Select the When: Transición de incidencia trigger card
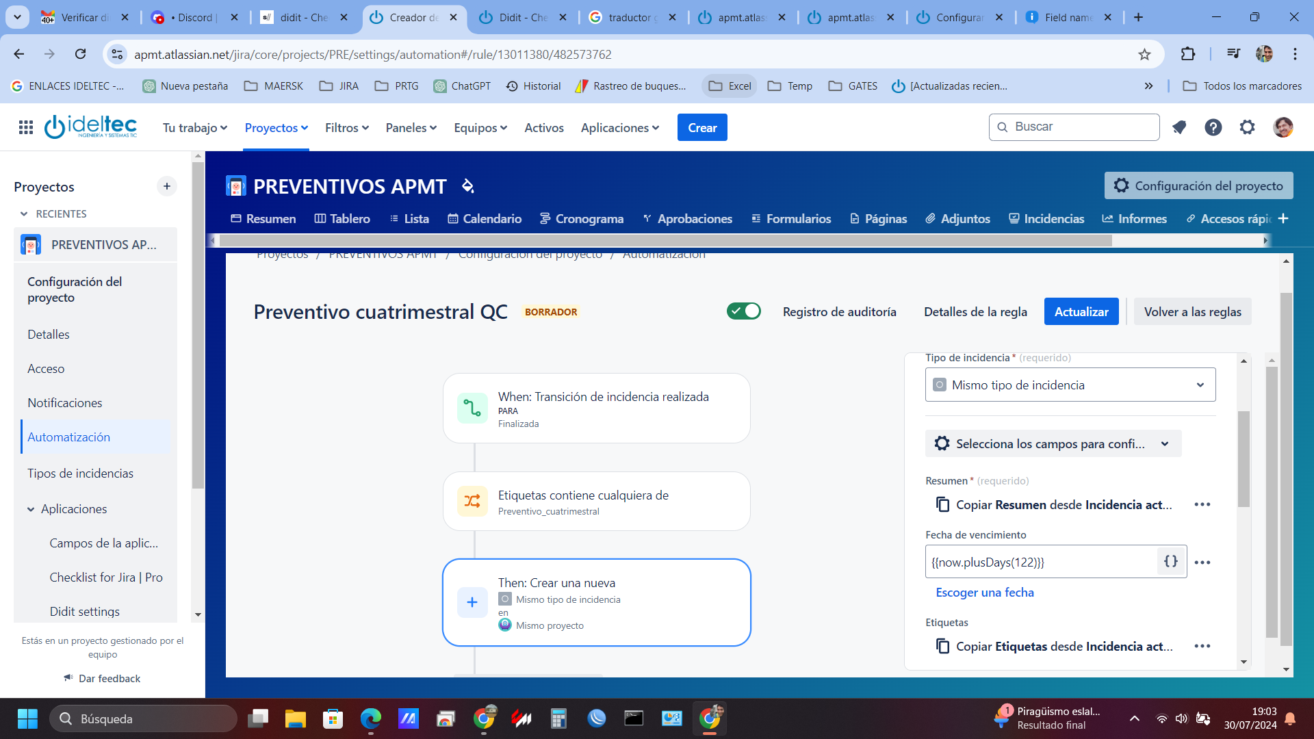Screen dimensions: 1314x739 tap(597, 408)
